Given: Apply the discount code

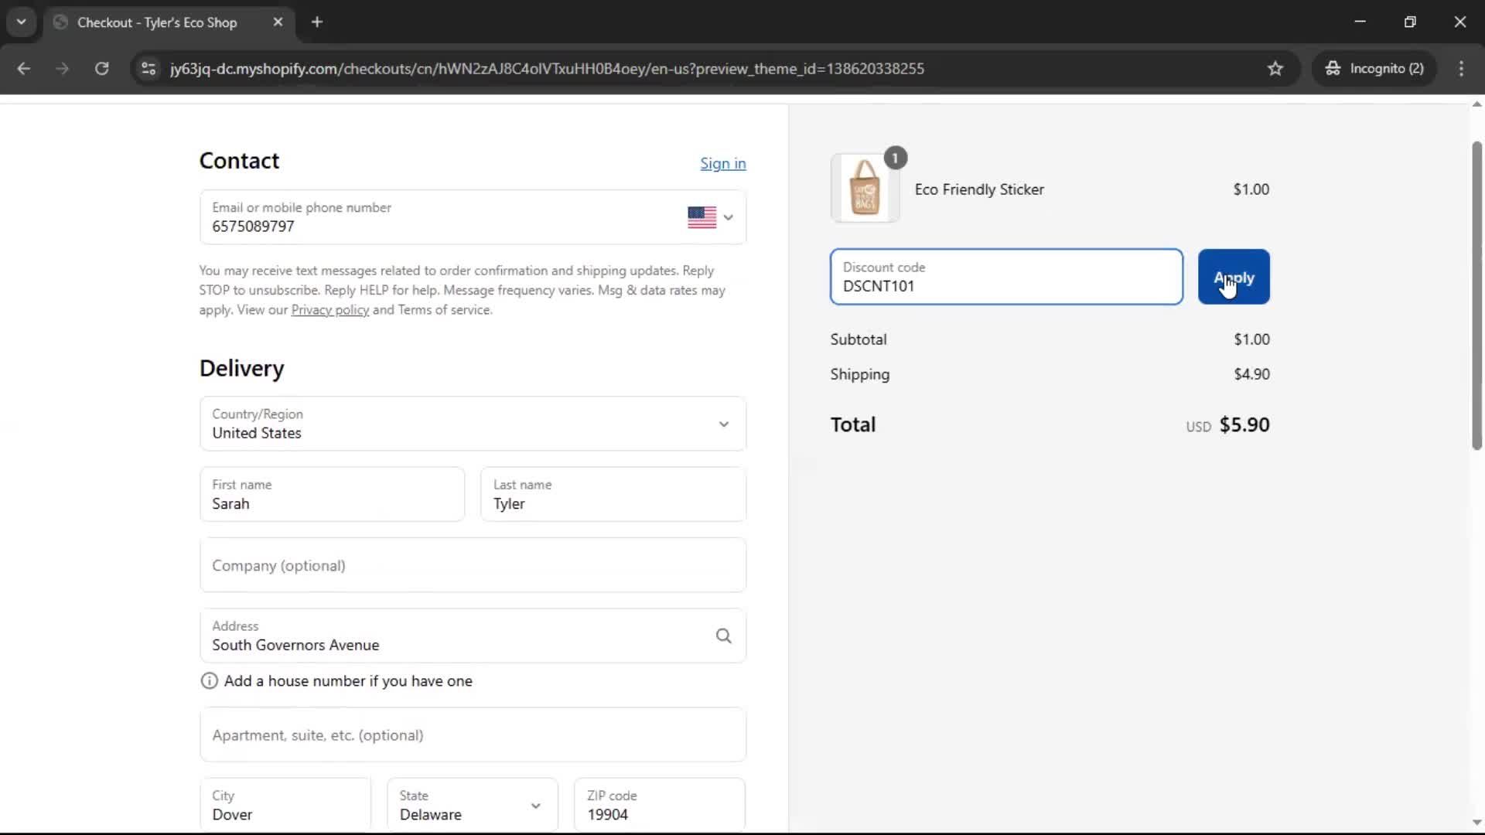Looking at the screenshot, I should pos(1233,277).
